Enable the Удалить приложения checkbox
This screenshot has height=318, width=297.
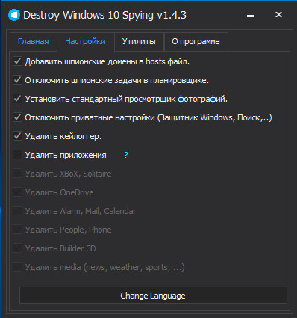click(x=17, y=155)
